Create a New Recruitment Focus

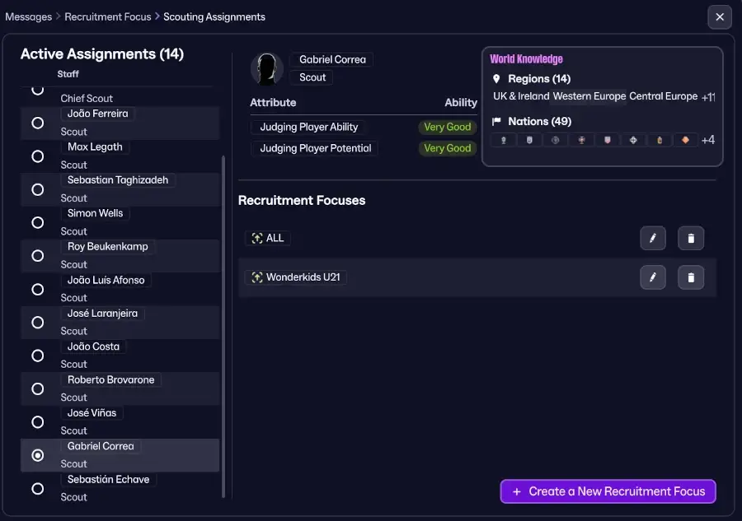608,491
